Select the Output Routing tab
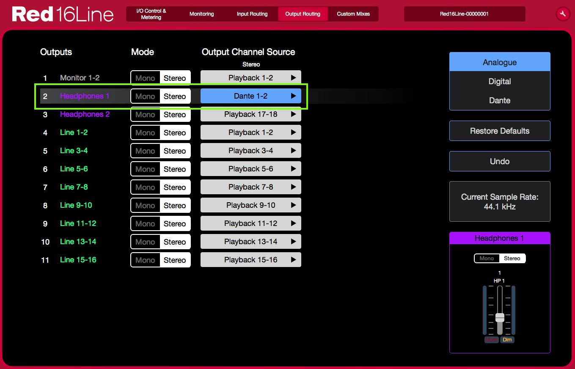 303,14
